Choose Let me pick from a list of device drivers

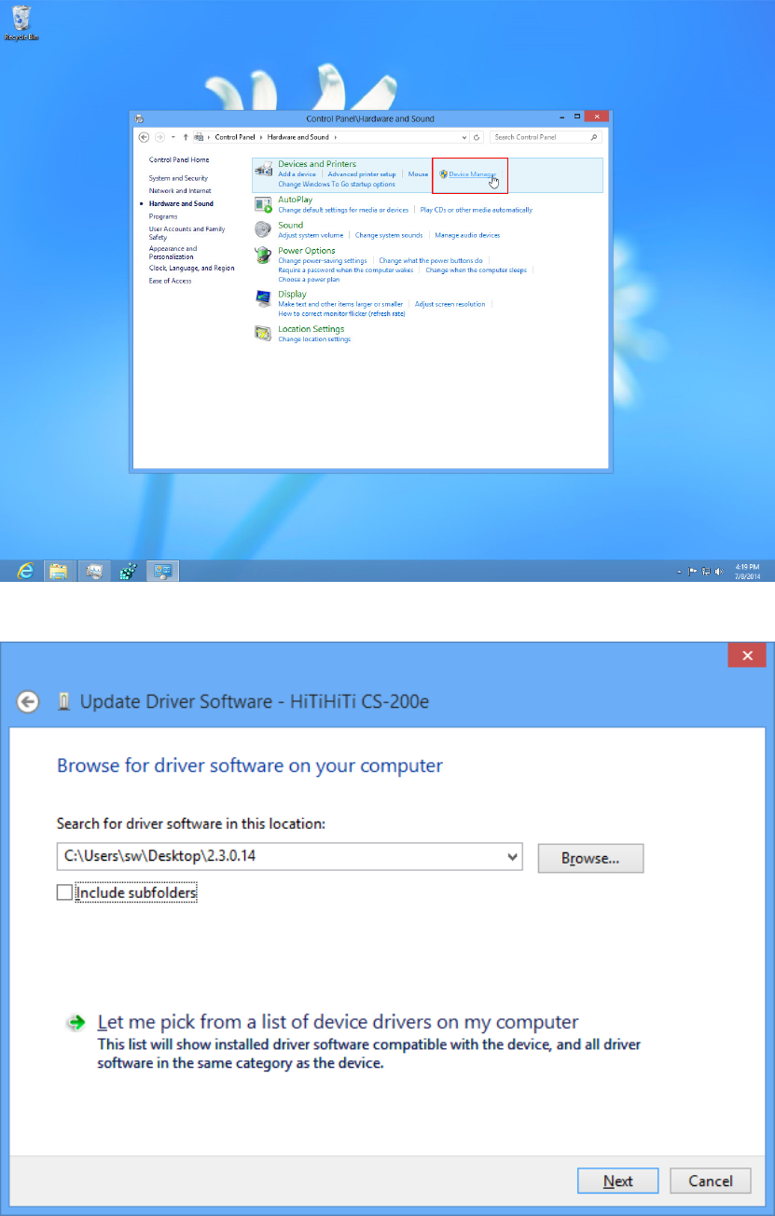click(339, 1022)
